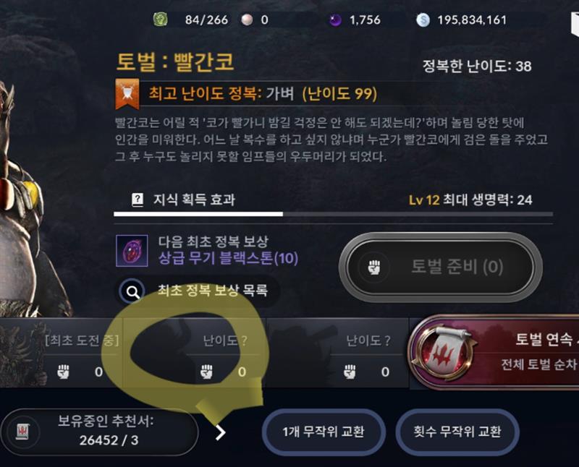Open the 최초 정복 보상 목록 link
579x467 pixels.
pyautogui.click(x=212, y=291)
